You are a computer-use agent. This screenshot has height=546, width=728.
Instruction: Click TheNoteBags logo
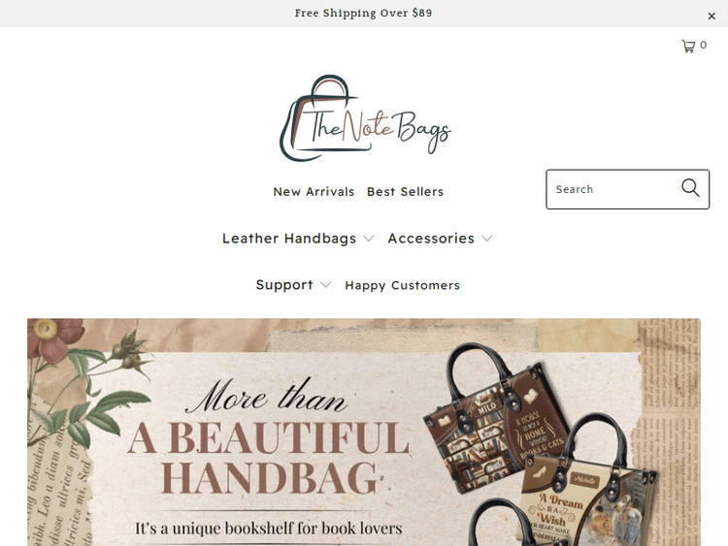[365, 118]
